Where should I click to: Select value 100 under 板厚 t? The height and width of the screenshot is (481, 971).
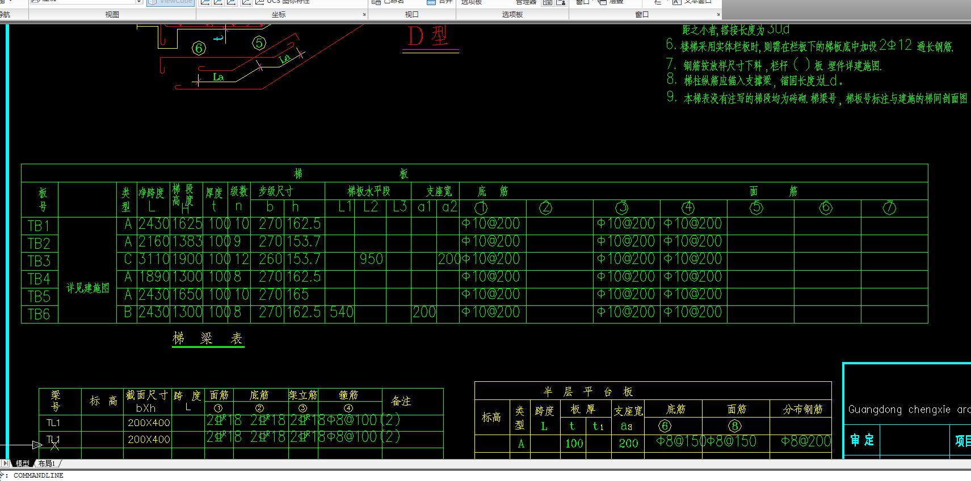coord(574,444)
